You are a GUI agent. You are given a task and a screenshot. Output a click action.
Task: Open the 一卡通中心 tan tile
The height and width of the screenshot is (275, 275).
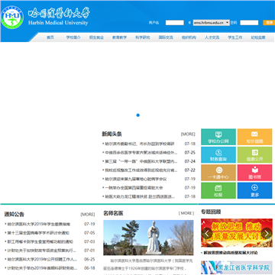pos(218,173)
